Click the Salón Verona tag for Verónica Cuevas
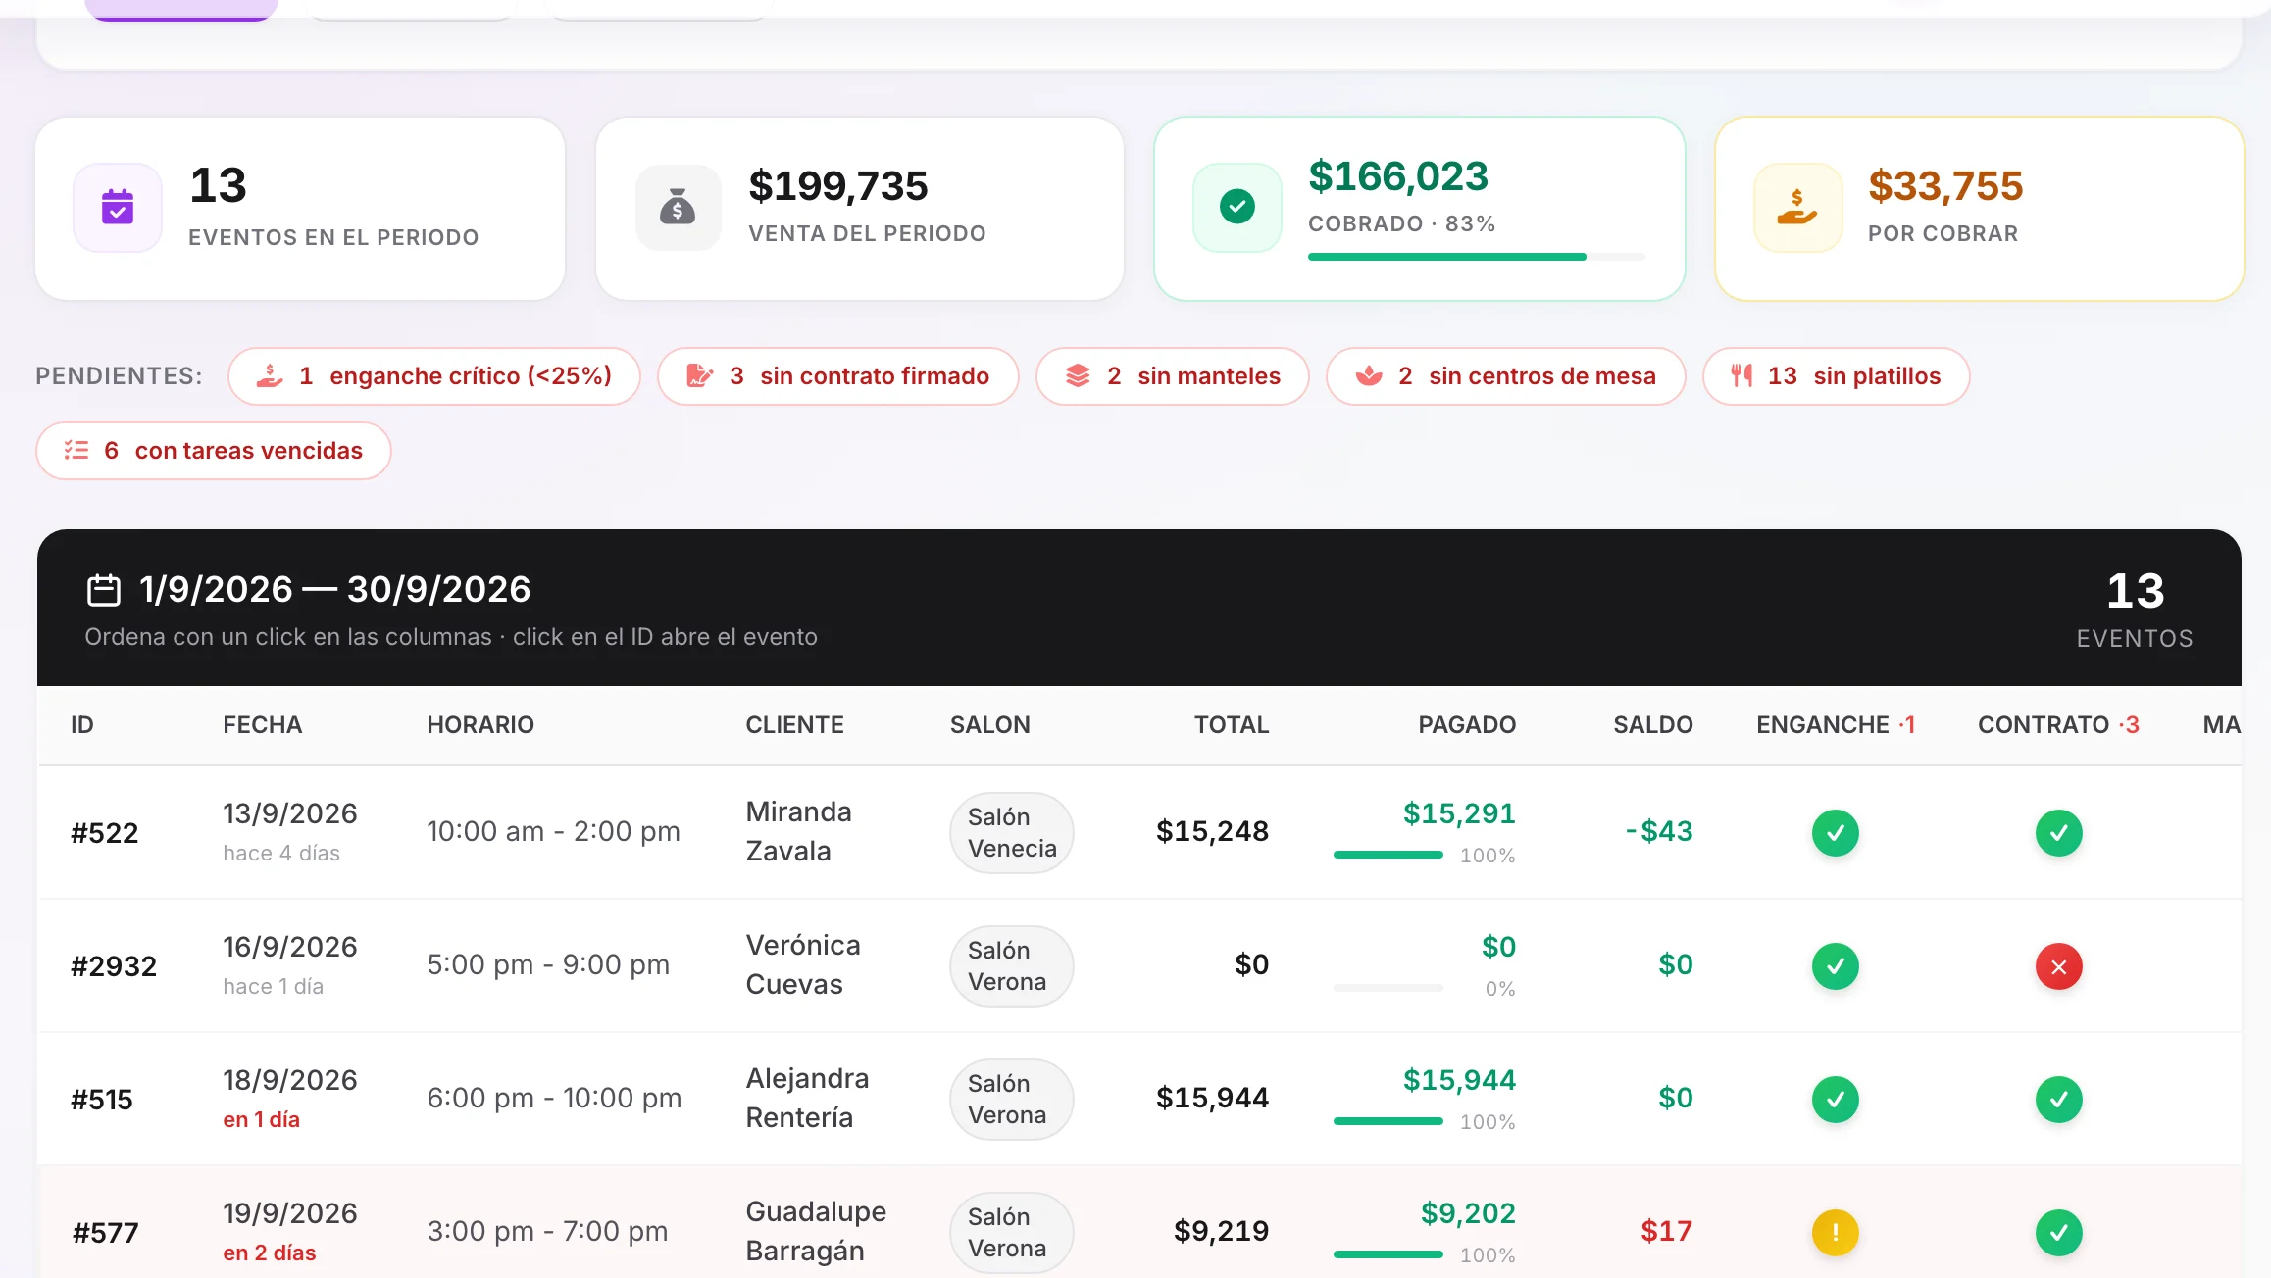 coord(1012,966)
